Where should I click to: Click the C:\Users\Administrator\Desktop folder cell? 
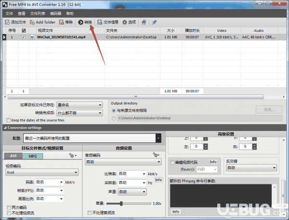click(131, 37)
